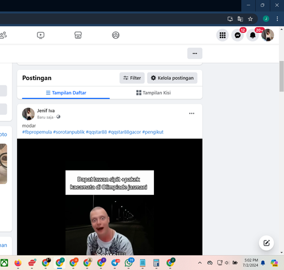
Task: Open Calculator from the taskbar
Action: tap(156, 263)
